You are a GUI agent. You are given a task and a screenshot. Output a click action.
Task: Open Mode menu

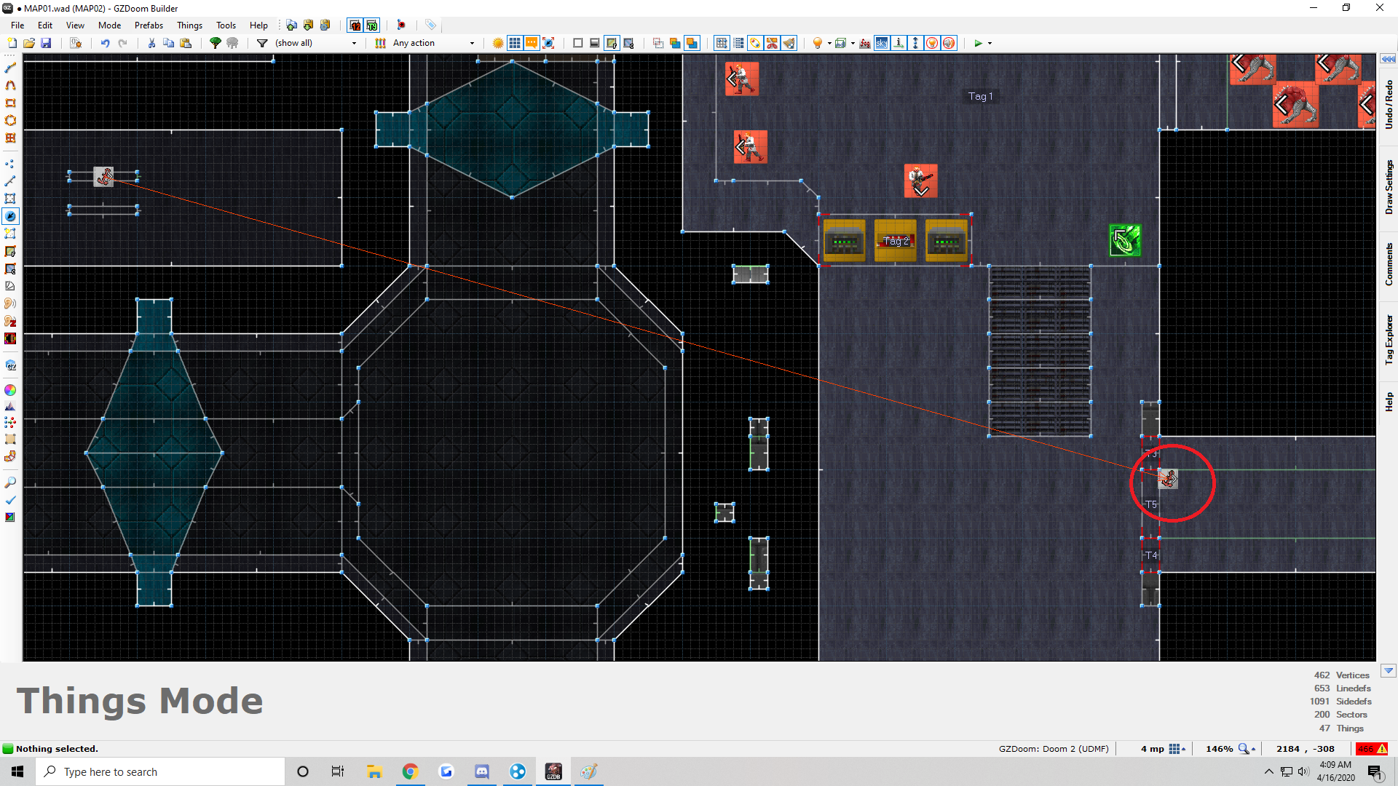pos(110,25)
